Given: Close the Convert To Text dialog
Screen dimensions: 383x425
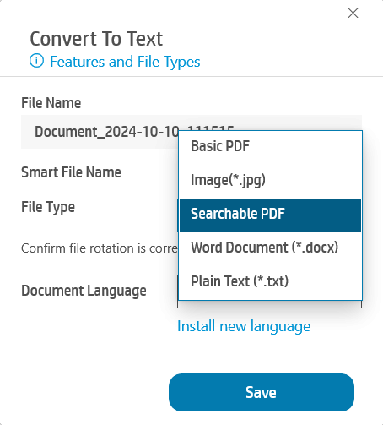Looking at the screenshot, I should point(353,13).
